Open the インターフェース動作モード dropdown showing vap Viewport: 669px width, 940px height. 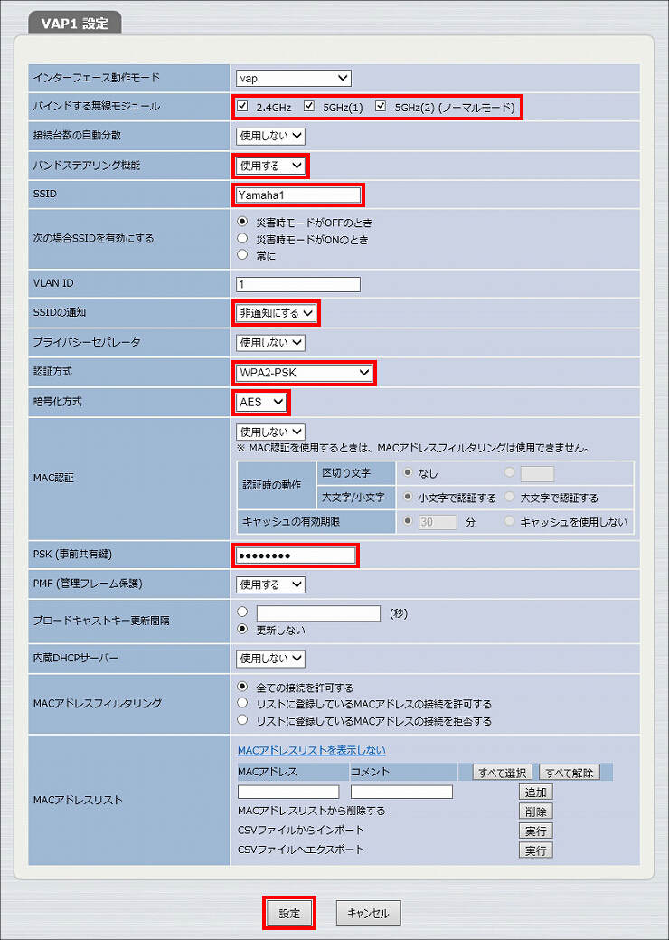click(294, 78)
